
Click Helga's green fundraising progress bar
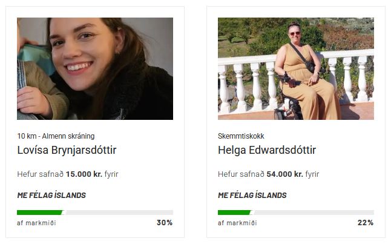[x=234, y=213]
